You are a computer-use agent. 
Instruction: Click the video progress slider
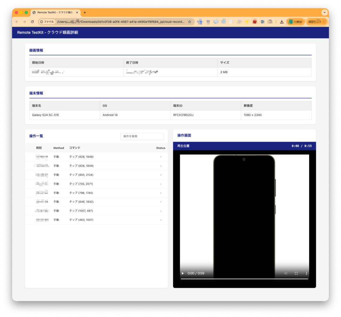(x=244, y=279)
